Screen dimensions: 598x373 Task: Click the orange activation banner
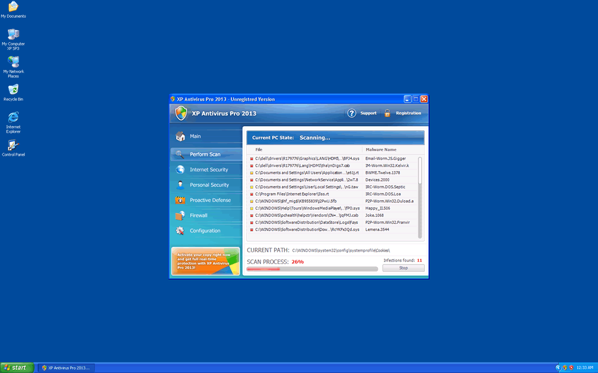coord(205,261)
